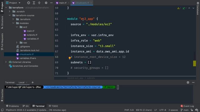200x112 pixels.
Task: Go to next highlighted error arrow
Action: (x=193, y=8)
